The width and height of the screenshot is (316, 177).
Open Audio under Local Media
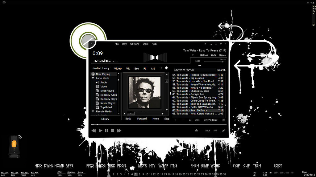tap(104, 82)
